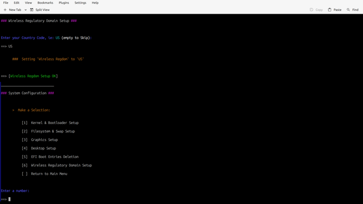
Task: Open the View menu
Action: 28,3
